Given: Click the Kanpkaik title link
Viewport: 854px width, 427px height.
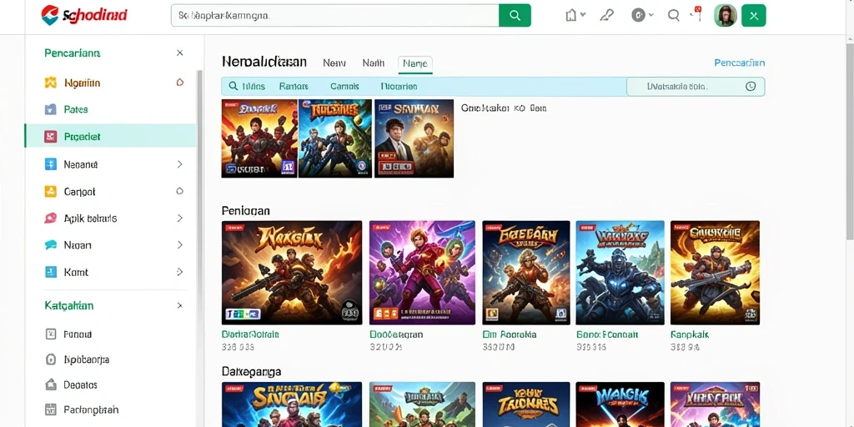Looking at the screenshot, I should pyautogui.click(x=690, y=334).
